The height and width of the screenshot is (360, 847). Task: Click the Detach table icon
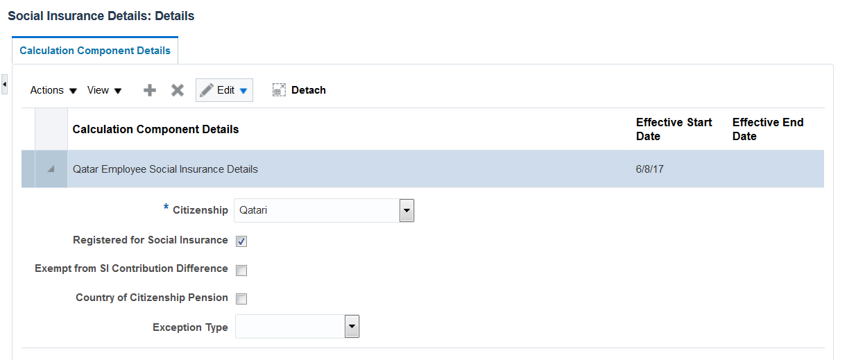pyautogui.click(x=279, y=90)
